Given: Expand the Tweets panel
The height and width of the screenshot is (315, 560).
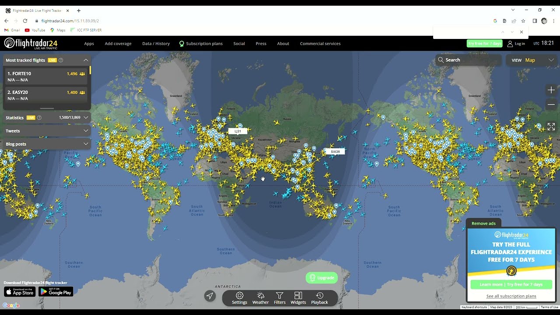Looking at the screenshot, I should [x=86, y=131].
